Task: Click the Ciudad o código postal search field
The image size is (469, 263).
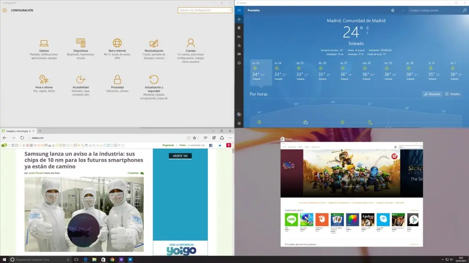Action: (x=431, y=10)
